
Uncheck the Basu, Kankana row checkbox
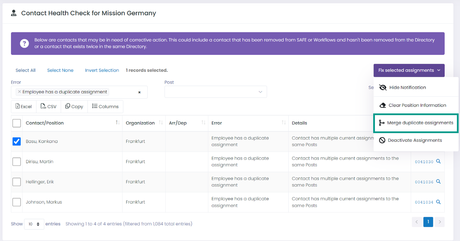pos(17,141)
